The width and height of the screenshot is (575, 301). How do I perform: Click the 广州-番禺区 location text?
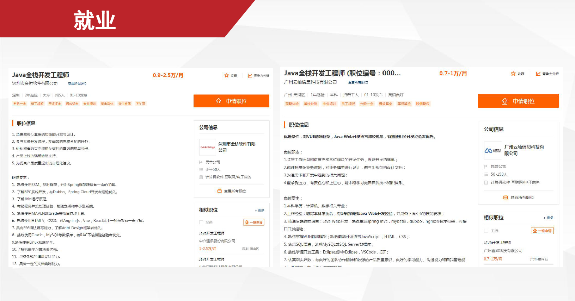click(x=539, y=259)
